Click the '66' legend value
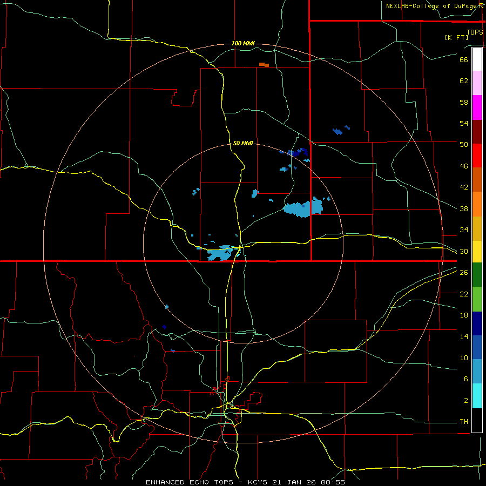 tap(464, 59)
